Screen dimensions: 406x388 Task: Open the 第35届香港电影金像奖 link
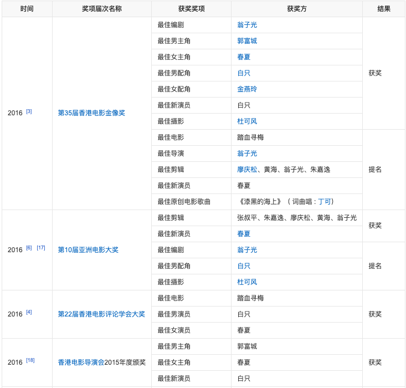[x=91, y=113]
